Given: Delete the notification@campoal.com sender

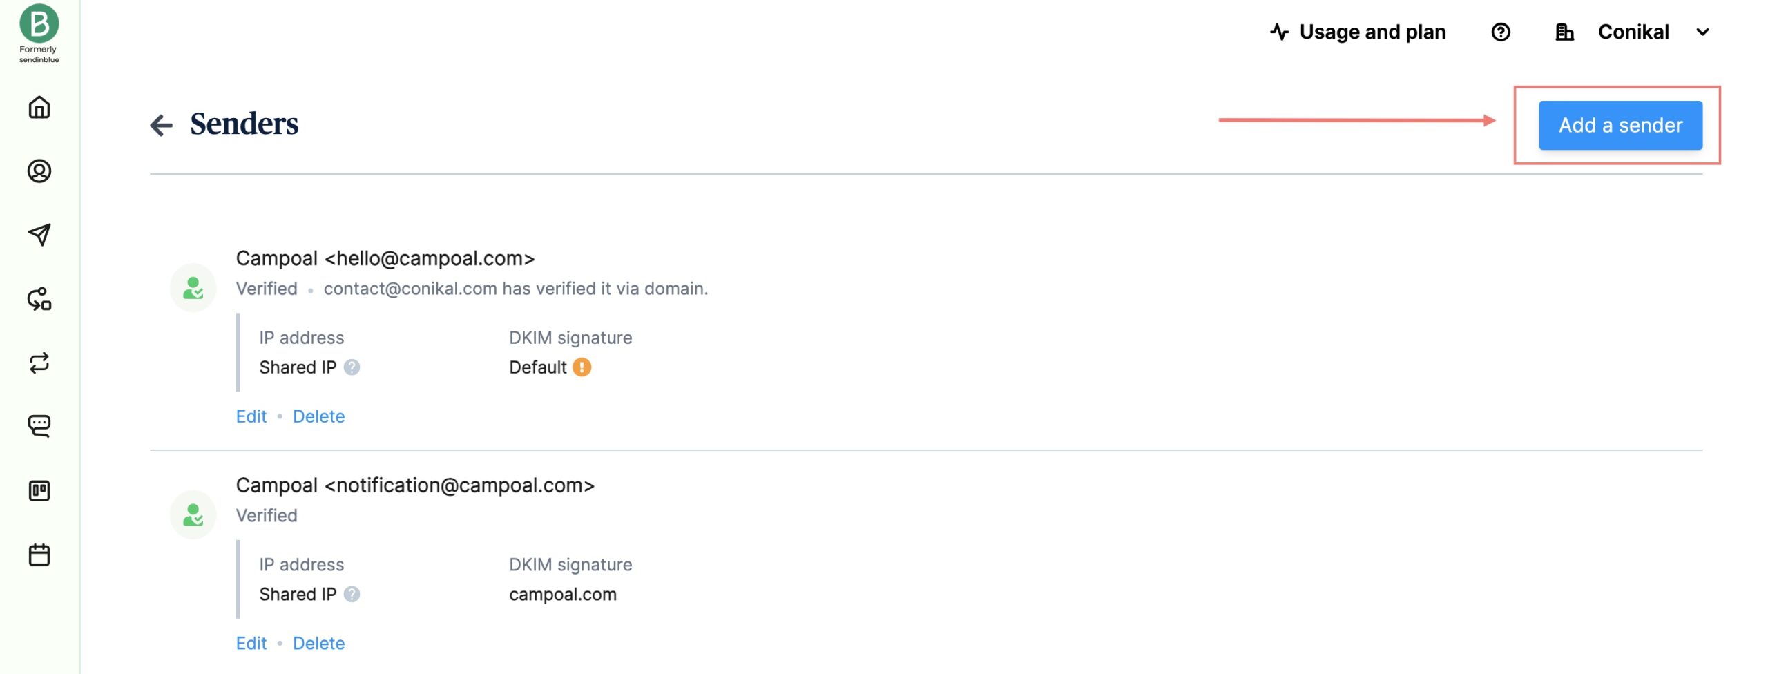Looking at the screenshot, I should tap(318, 644).
